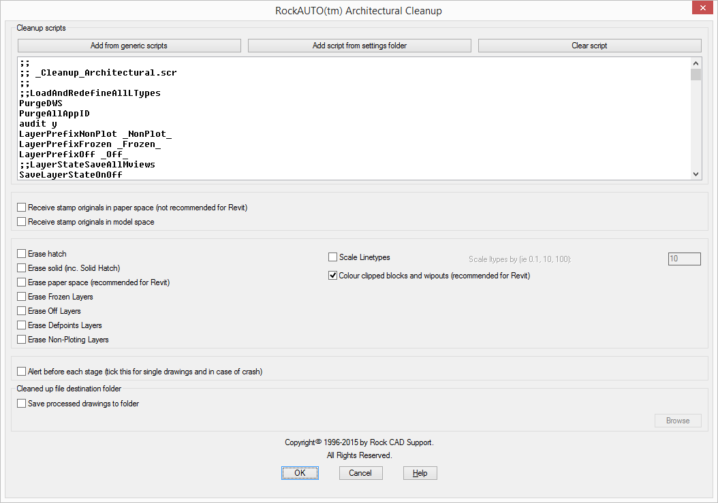718x503 pixels.
Task: Click the PurgeAllAppID script line
Action: pos(54,114)
